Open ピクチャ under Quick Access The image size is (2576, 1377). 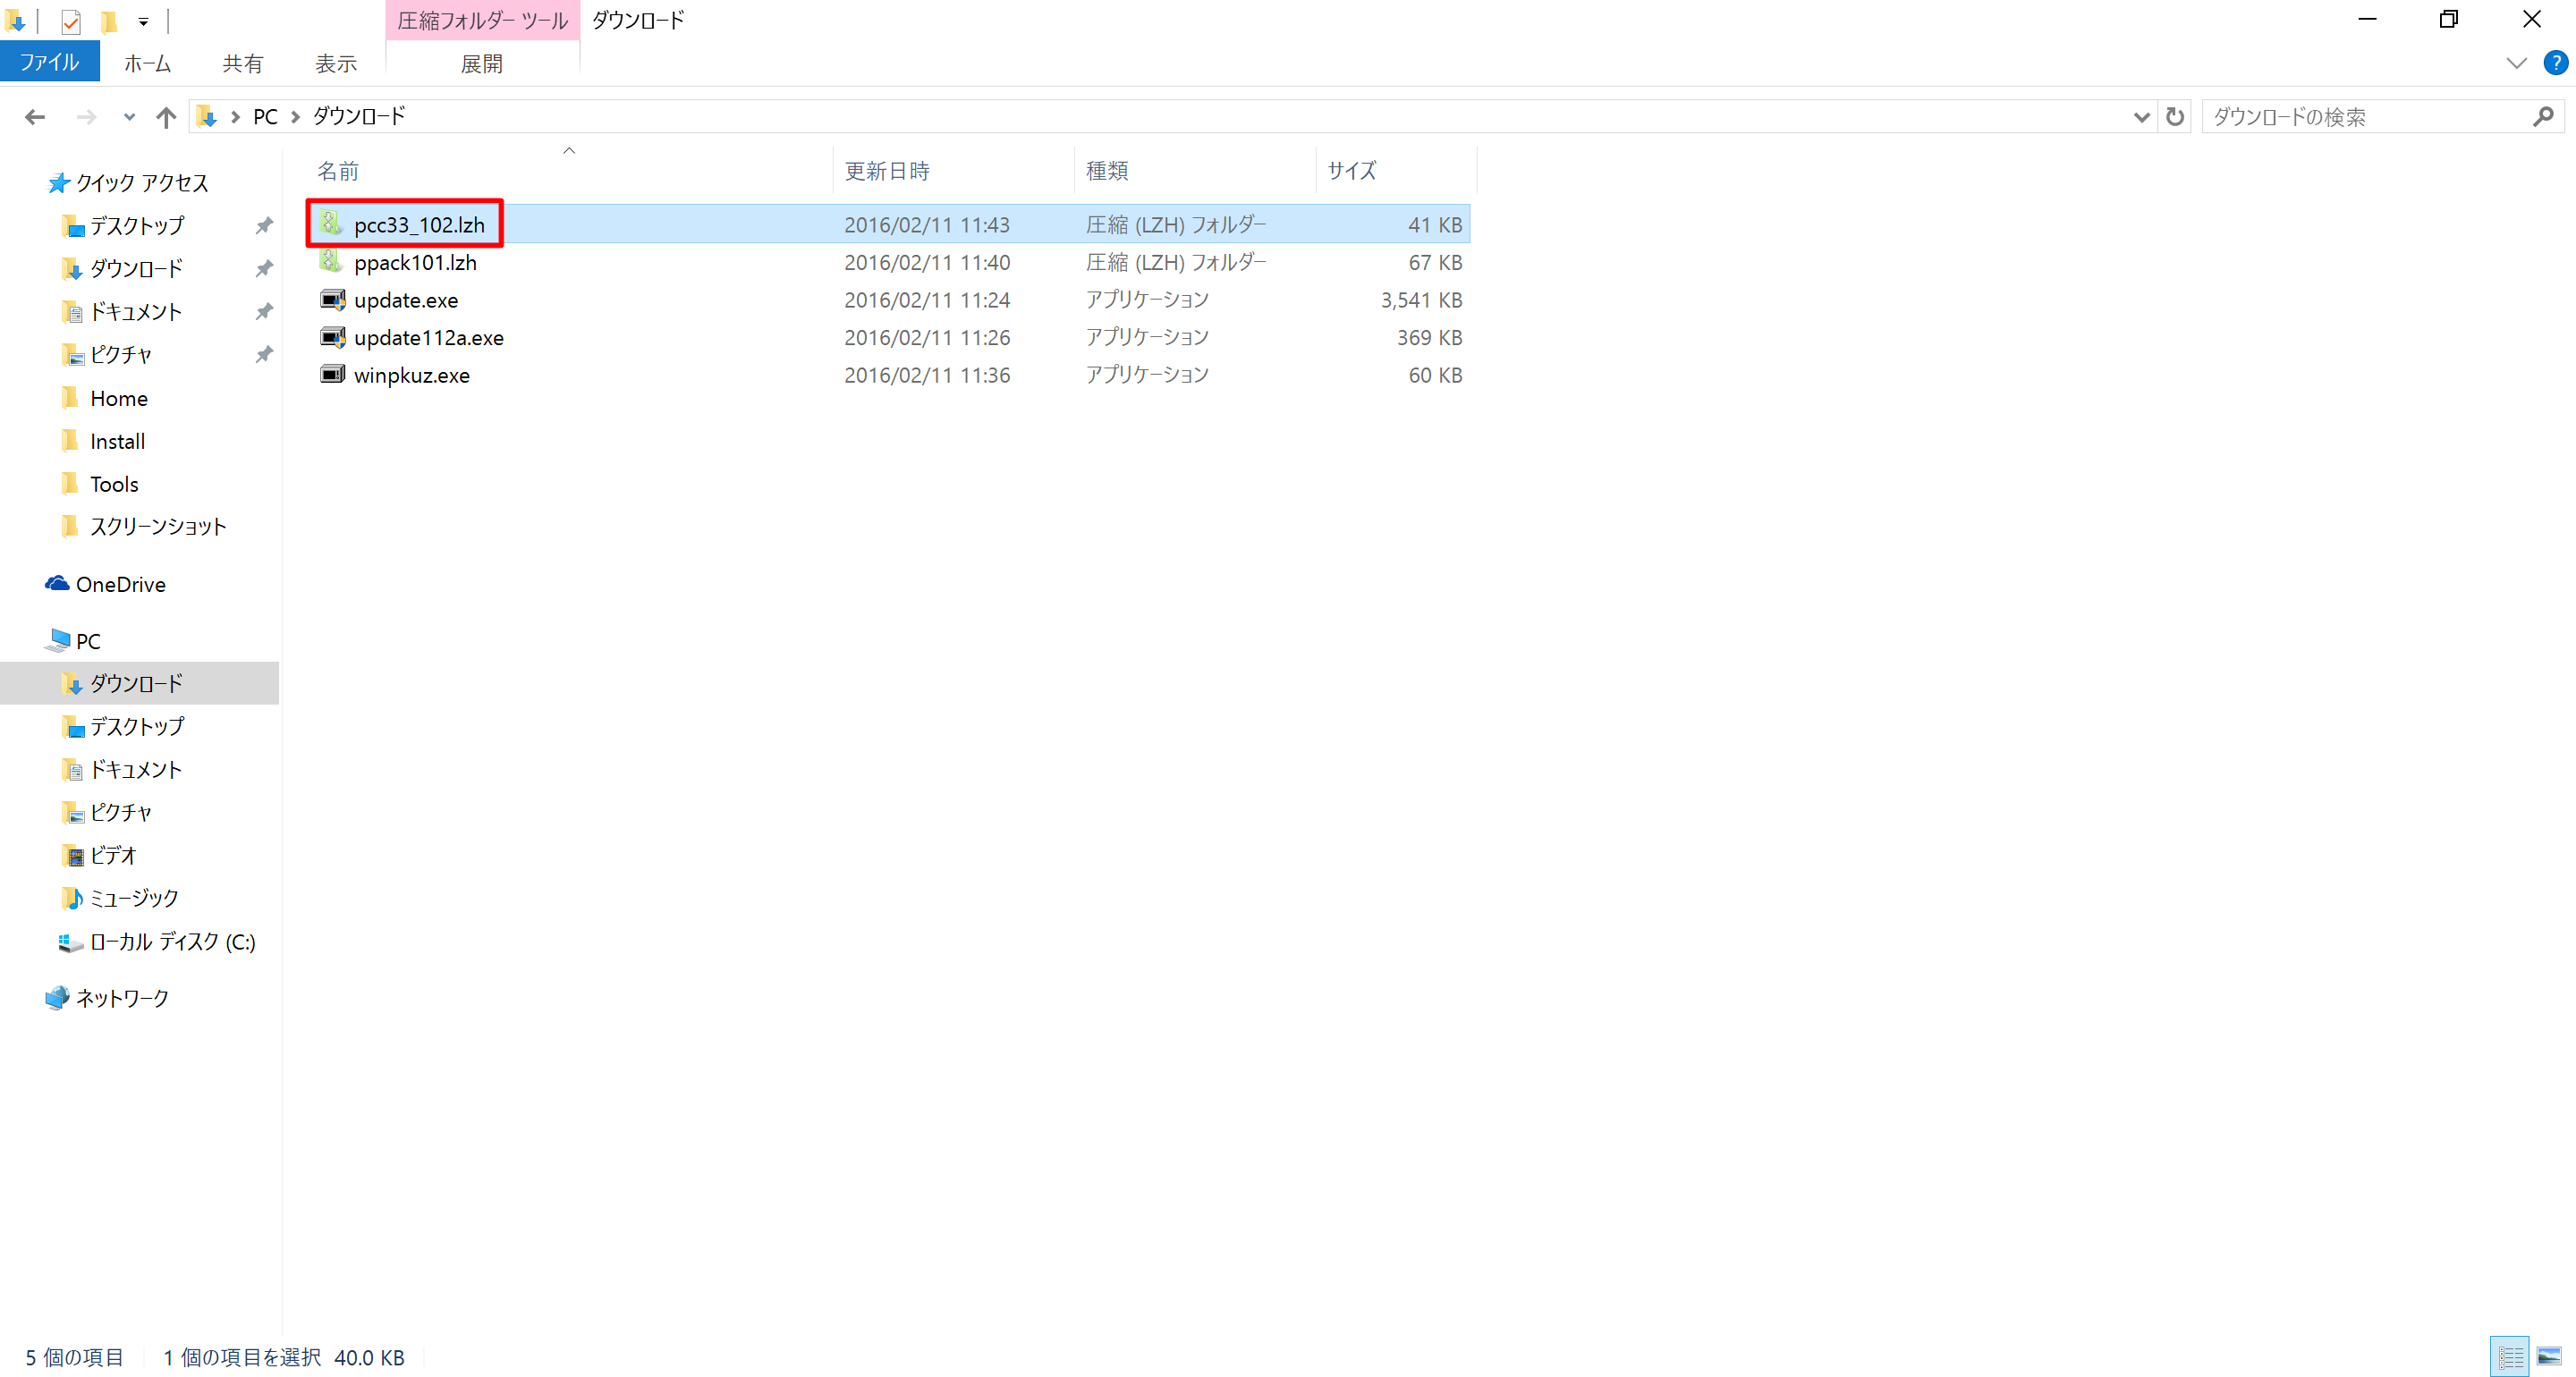pos(121,355)
